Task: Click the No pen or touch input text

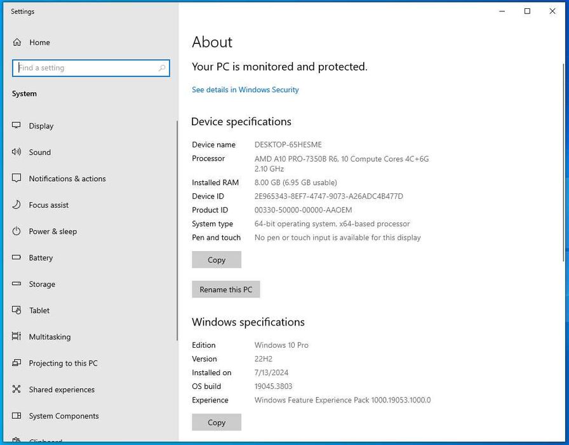Action: click(x=337, y=238)
